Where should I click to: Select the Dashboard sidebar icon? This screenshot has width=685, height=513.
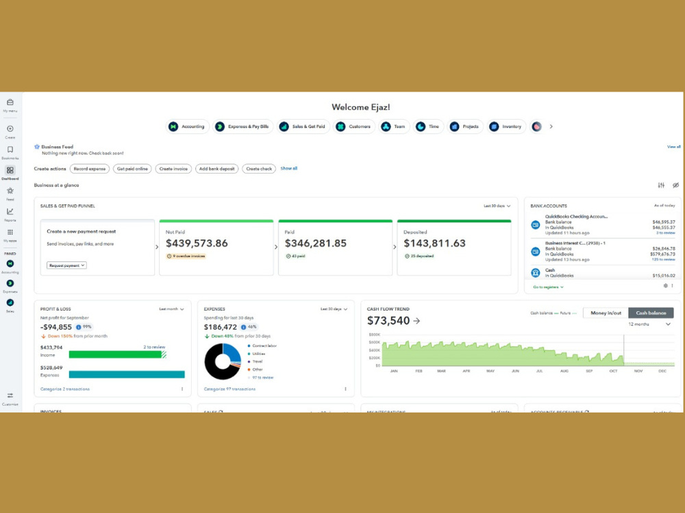point(10,170)
